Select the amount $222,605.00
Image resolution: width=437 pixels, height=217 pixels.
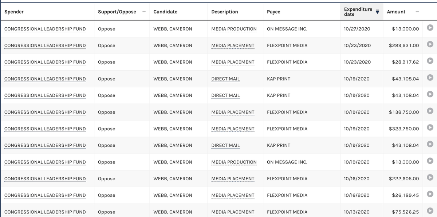tap(404, 179)
